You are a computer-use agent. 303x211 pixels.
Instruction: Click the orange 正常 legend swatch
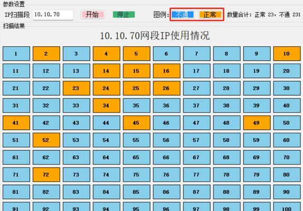(210, 15)
